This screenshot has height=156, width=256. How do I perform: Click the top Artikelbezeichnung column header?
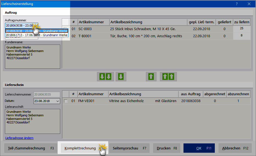(126, 22)
